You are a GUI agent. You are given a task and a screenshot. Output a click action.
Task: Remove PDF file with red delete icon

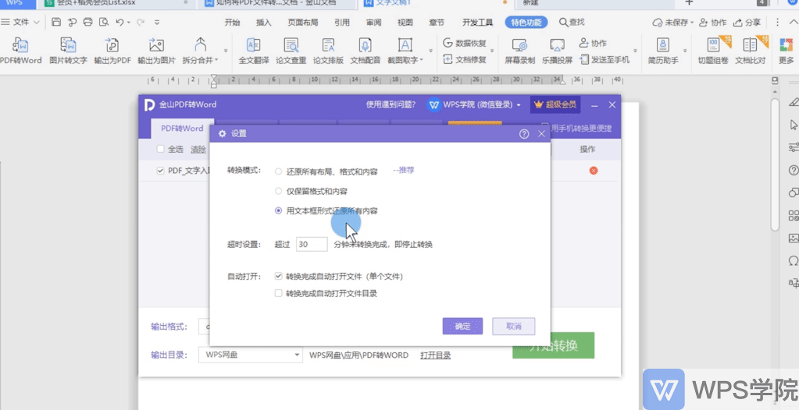coord(593,171)
